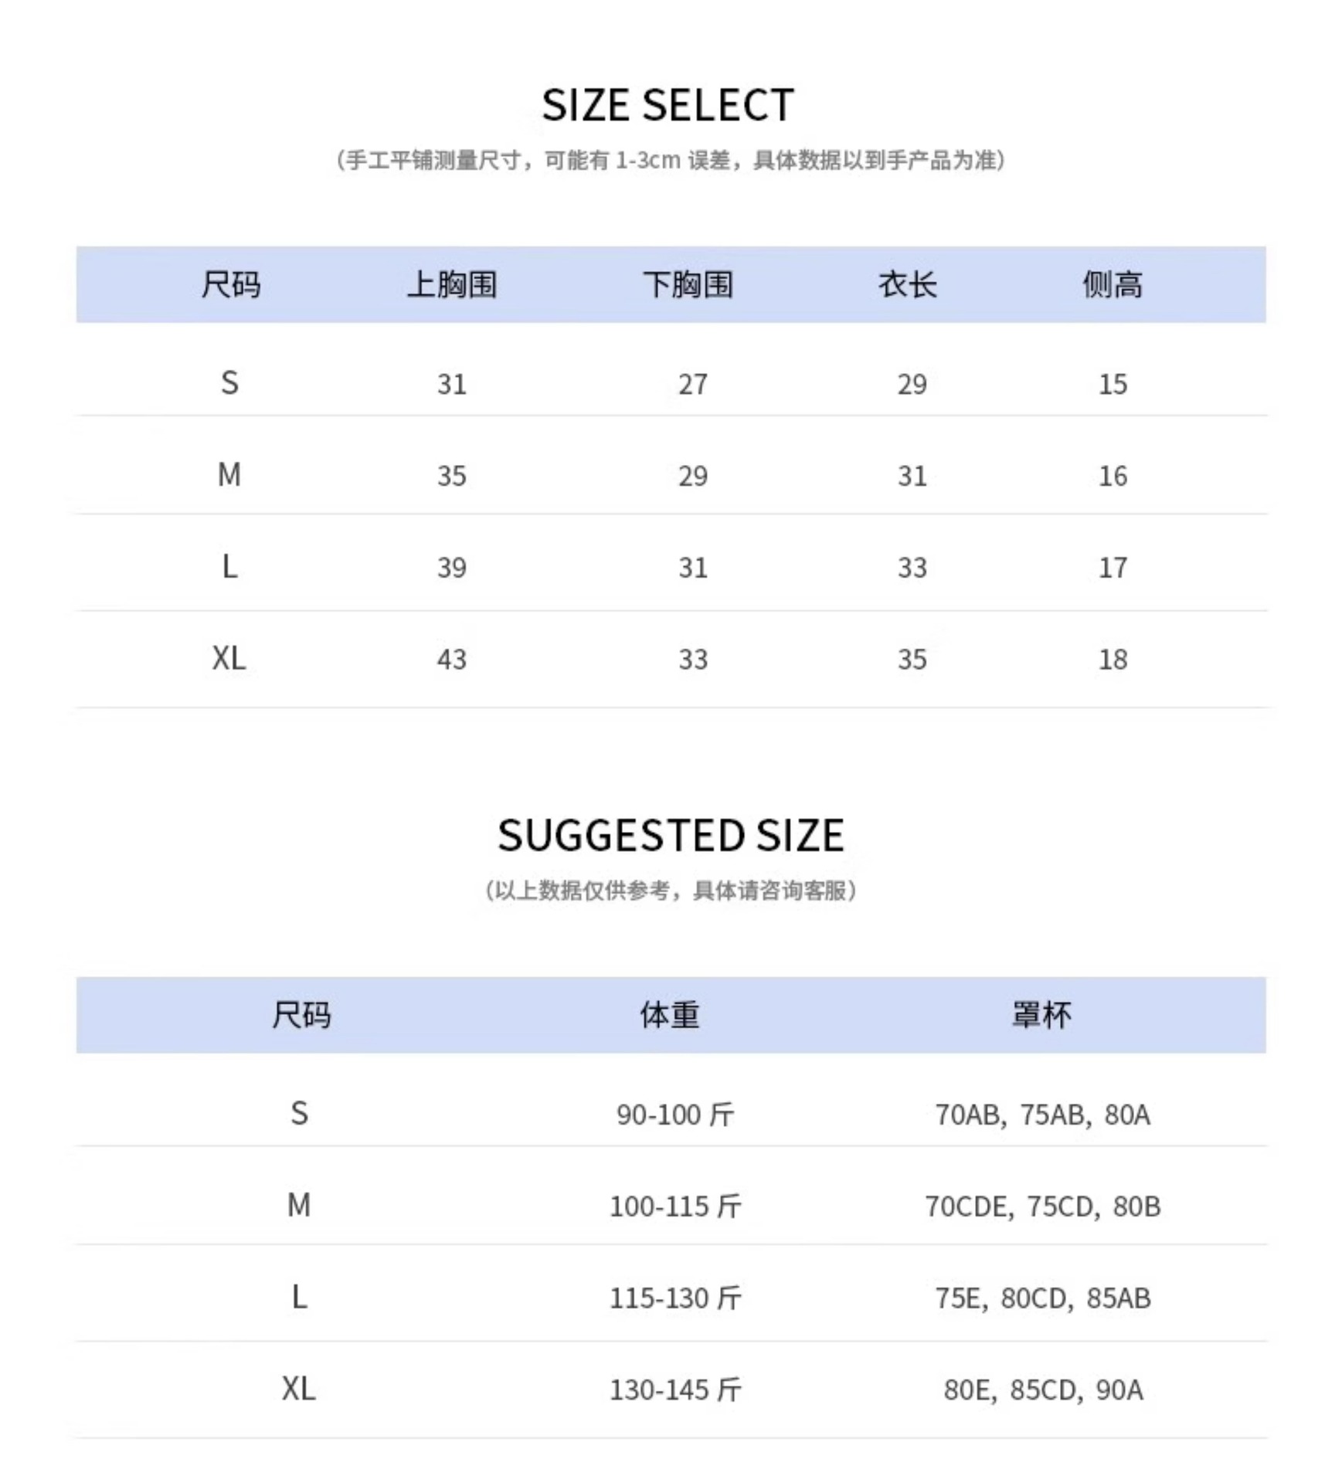The width and height of the screenshot is (1342, 1483).
Task: Click the 90-100 斤 weight cell
Action: pyautogui.click(x=675, y=1115)
